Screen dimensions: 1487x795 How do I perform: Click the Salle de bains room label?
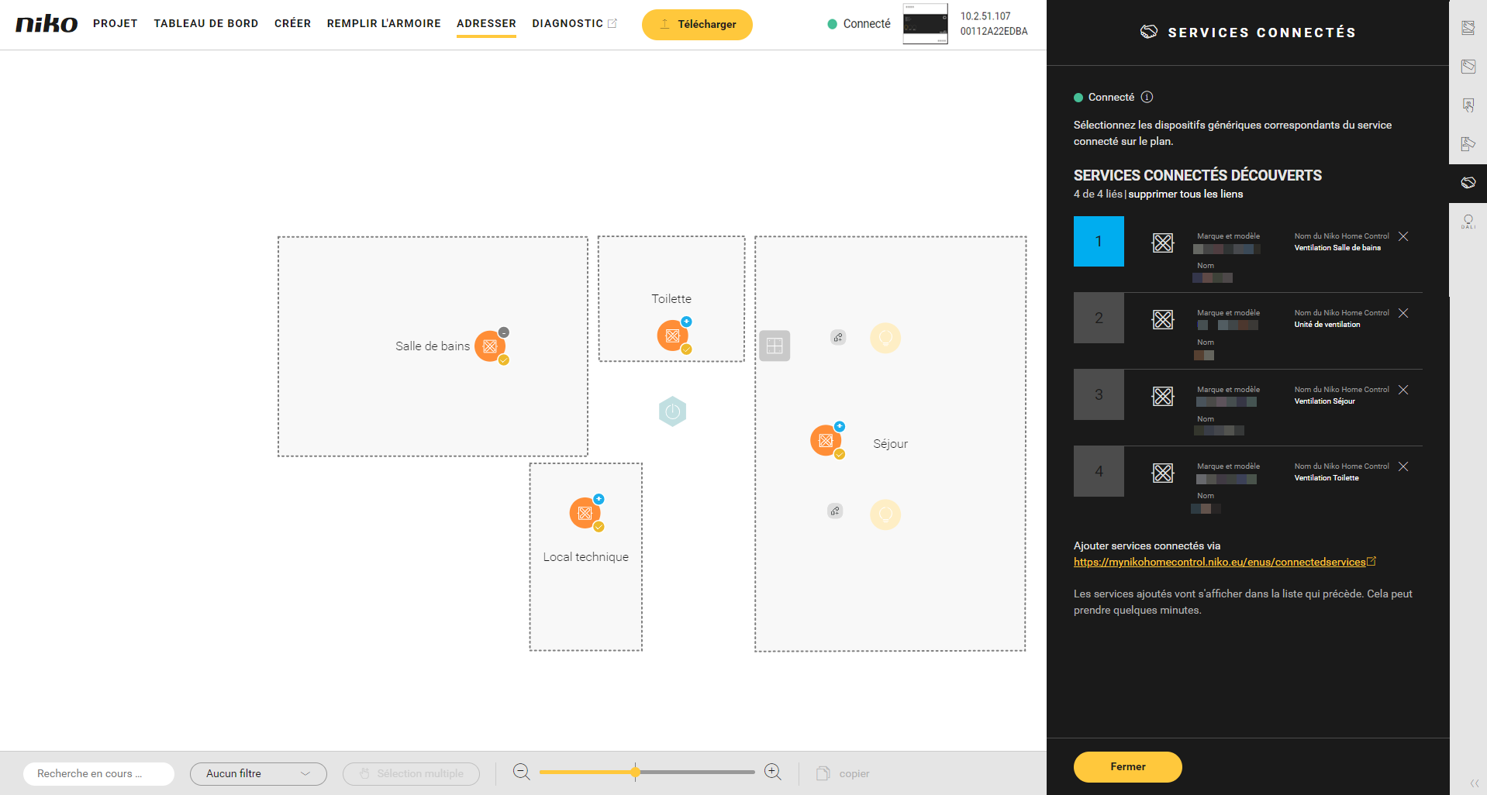pos(433,346)
